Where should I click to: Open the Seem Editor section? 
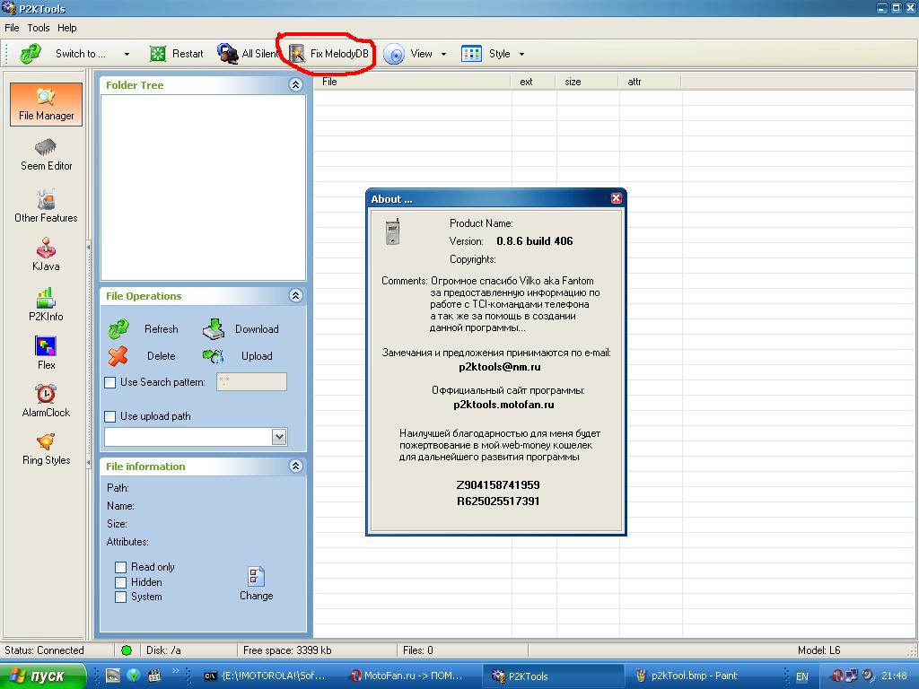point(46,155)
